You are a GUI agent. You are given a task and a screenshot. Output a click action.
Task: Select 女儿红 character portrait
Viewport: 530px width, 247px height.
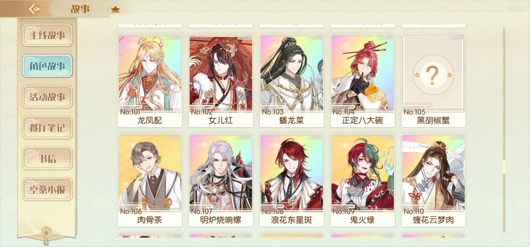click(x=221, y=81)
